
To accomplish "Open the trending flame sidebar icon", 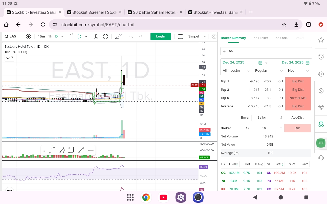I will coord(321,91).
